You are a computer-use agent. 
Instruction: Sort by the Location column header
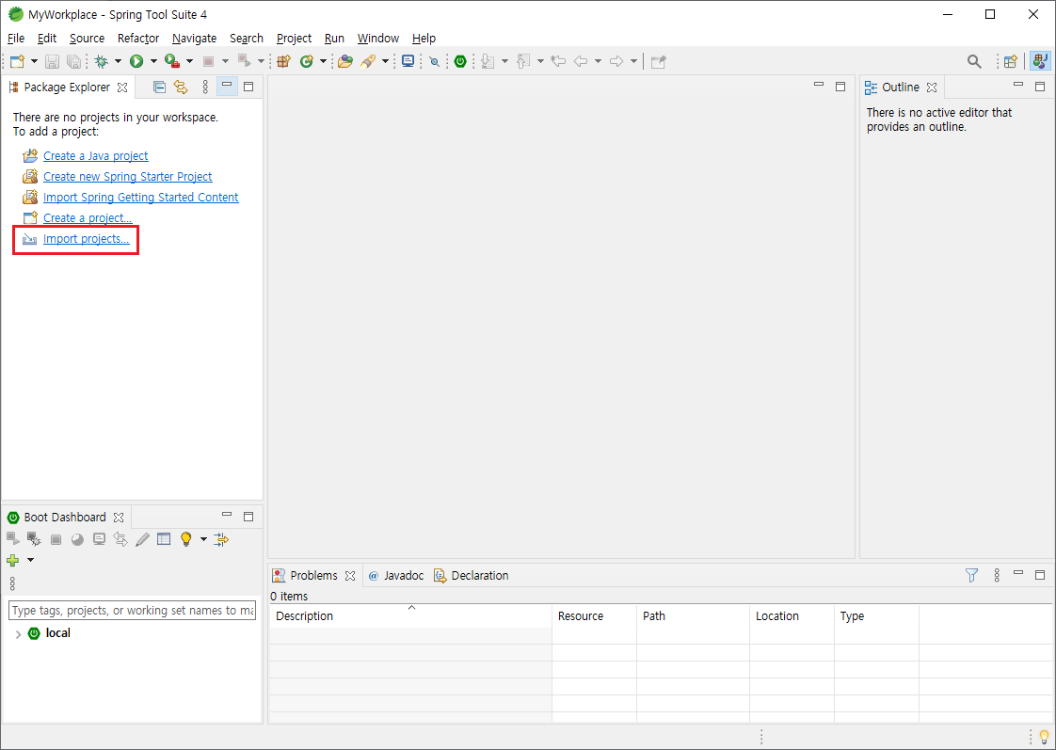click(792, 616)
